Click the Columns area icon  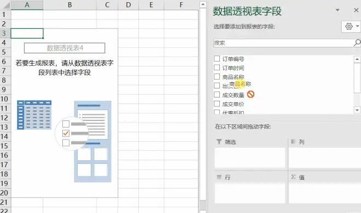[293, 142]
